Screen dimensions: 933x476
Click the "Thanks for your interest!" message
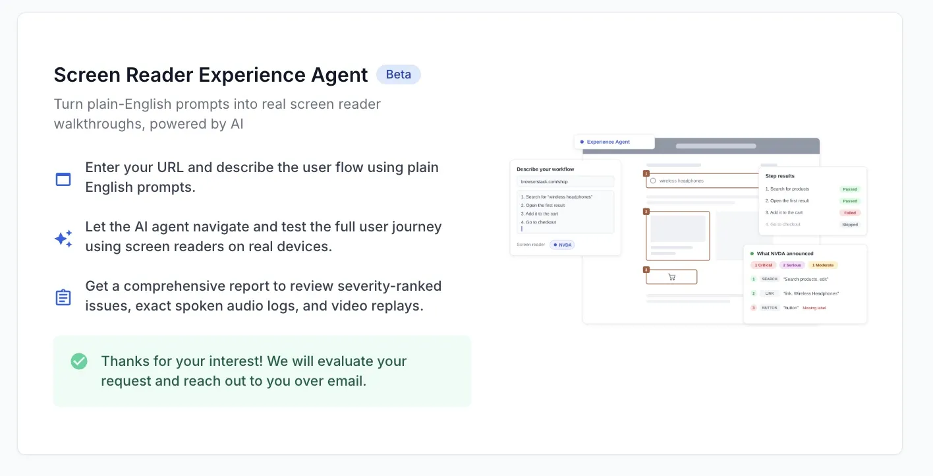click(x=254, y=371)
